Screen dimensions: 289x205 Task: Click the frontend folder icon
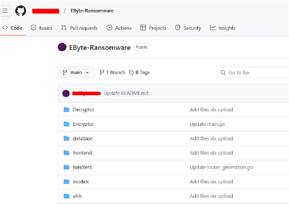(66, 153)
